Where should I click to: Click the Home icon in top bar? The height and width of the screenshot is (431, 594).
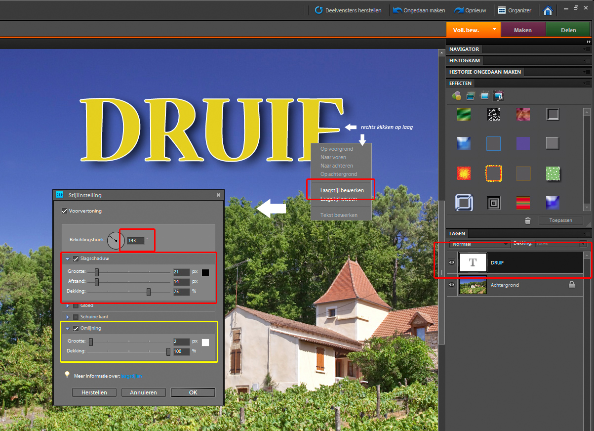[547, 10]
